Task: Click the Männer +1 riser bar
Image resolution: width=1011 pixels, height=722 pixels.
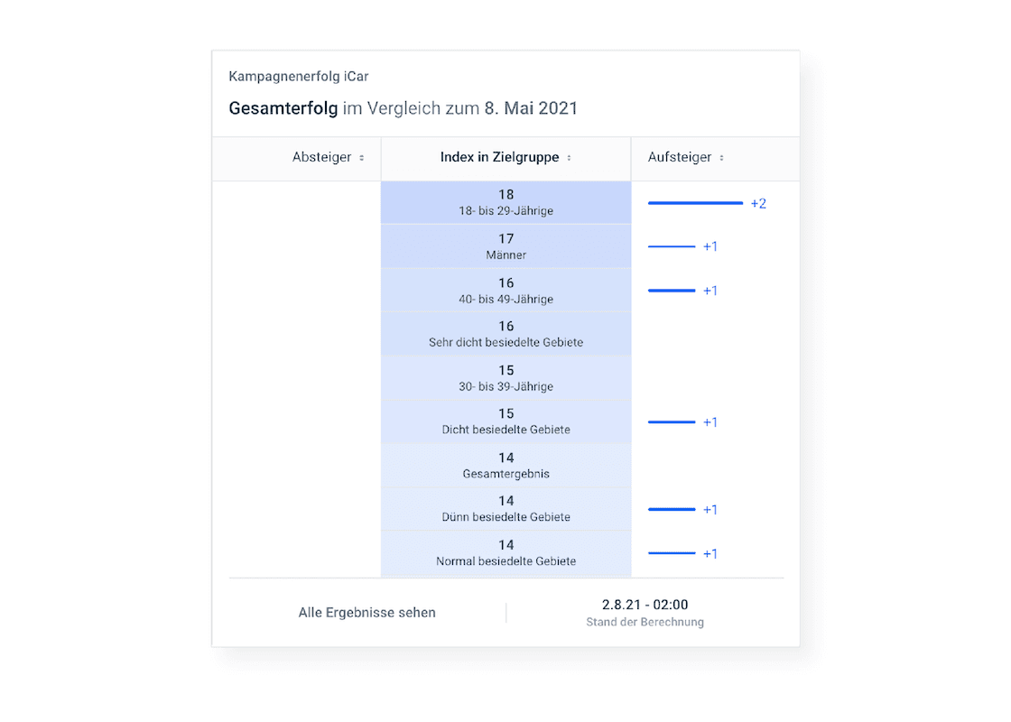Action: click(x=672, y=246)
